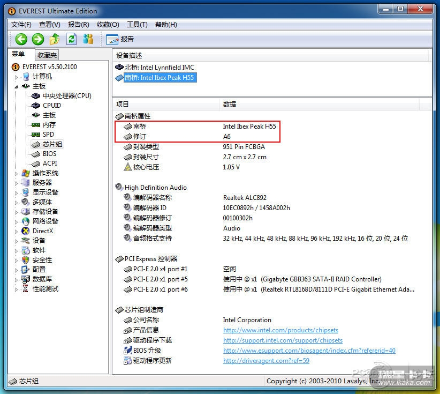Click the 存储设备 drive icon

point(26,211)
